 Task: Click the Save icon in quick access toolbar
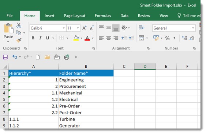(5, 57)
